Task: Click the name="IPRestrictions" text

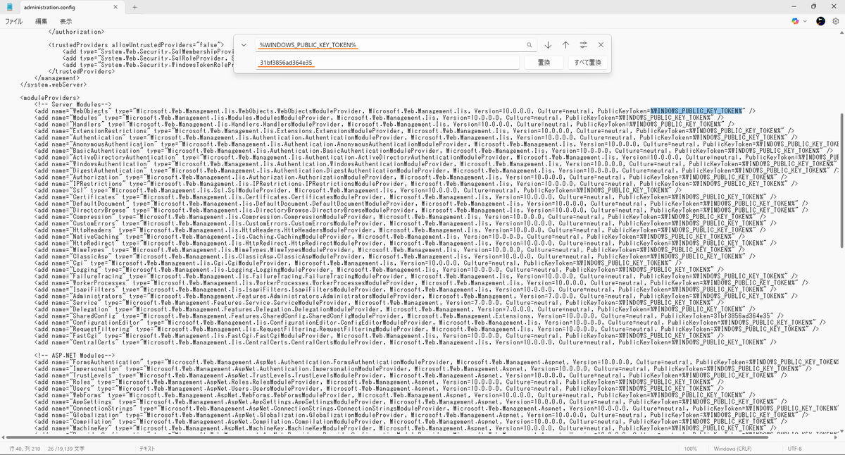Action: pos(90,183)
